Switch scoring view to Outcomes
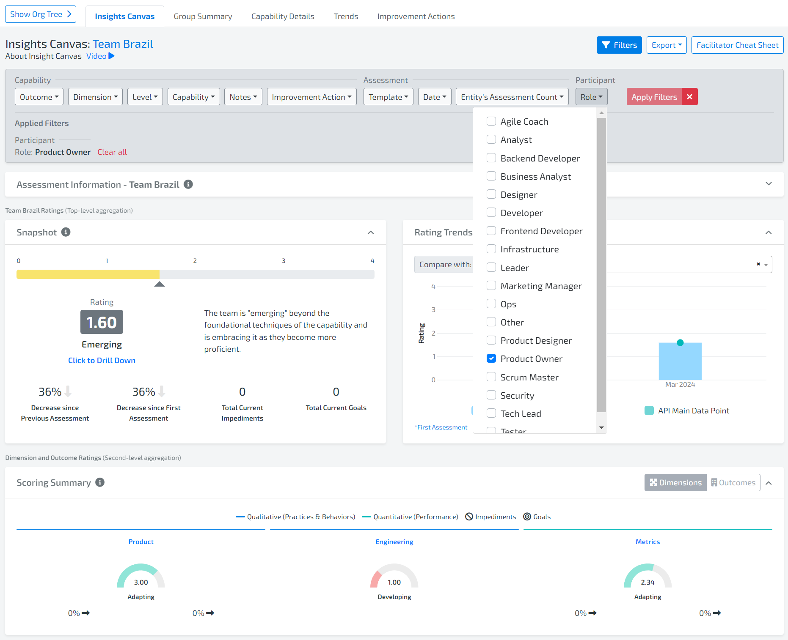Screen dimensions: 788x640 (733, 482)
